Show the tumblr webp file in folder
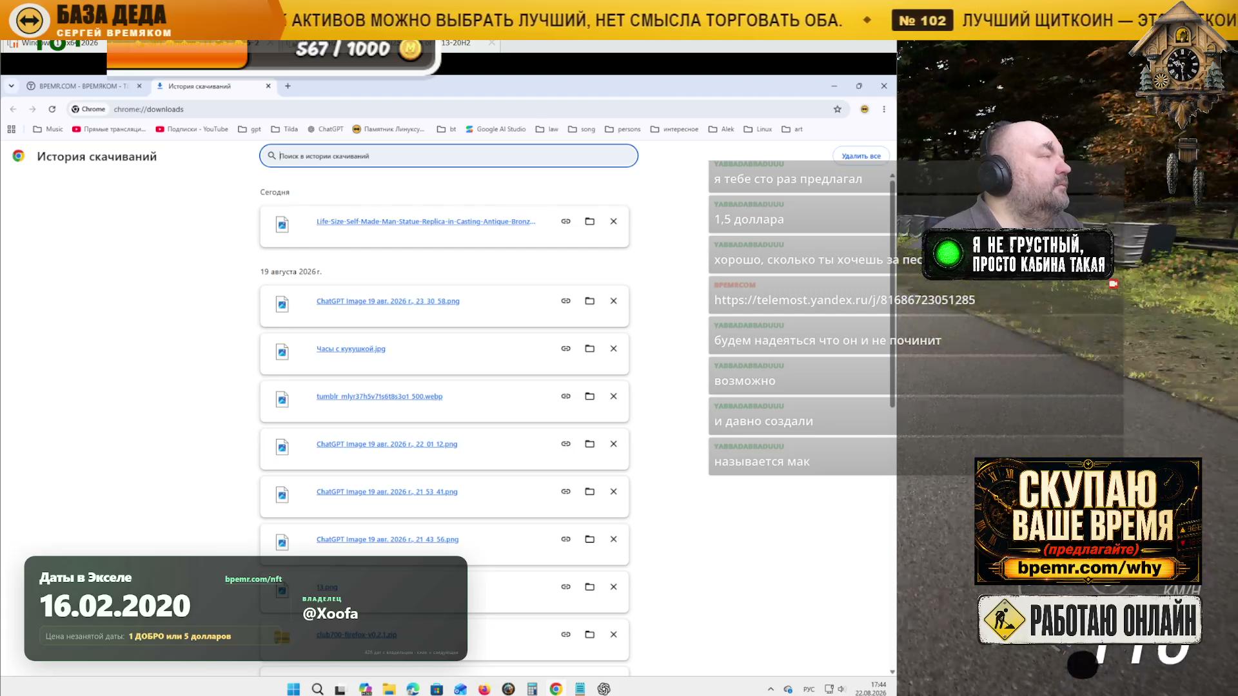Image resolution: width=1238 pixels, height=696 pixels. [x=589, y=396]
